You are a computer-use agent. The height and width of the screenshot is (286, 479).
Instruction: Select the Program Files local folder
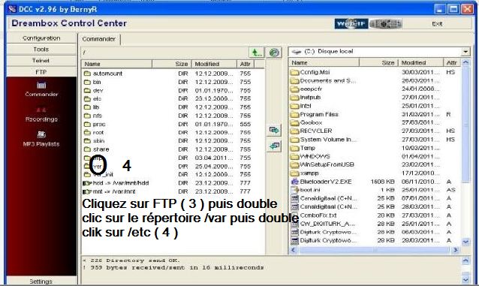click(319, 114)
